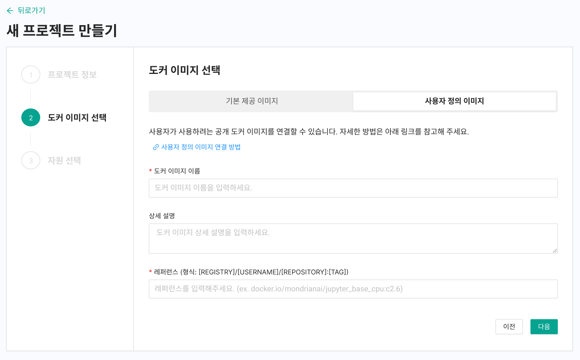580x360 pixels.
Task: Switch to the 기본 제공 이미지 tab
Action: tap(251, 101)
